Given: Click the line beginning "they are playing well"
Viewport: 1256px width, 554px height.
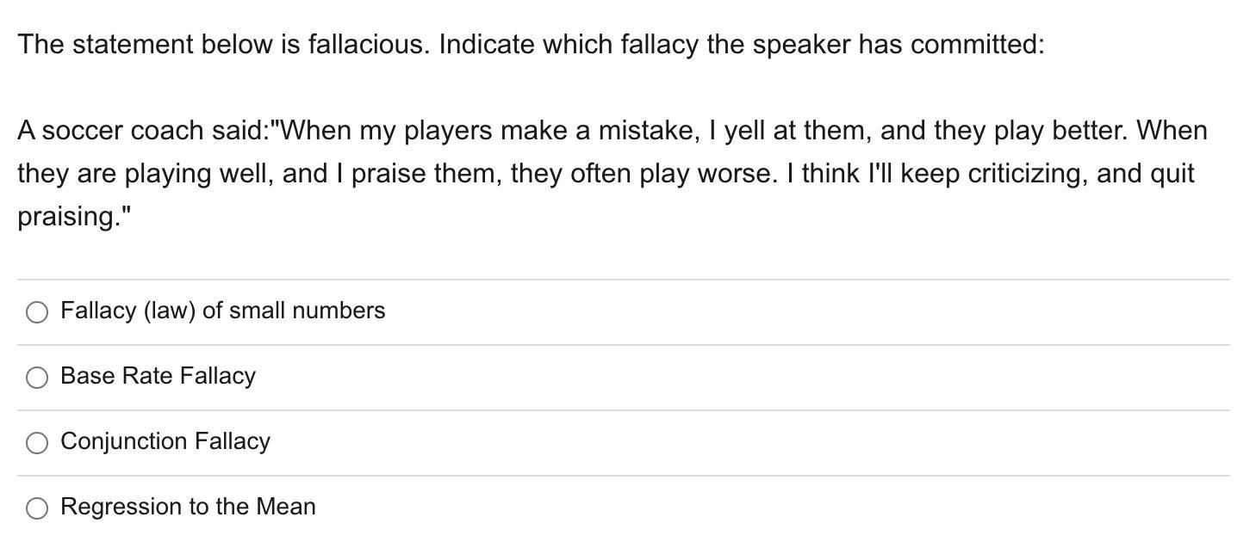Looking at the screenshot, I should 606,174.
